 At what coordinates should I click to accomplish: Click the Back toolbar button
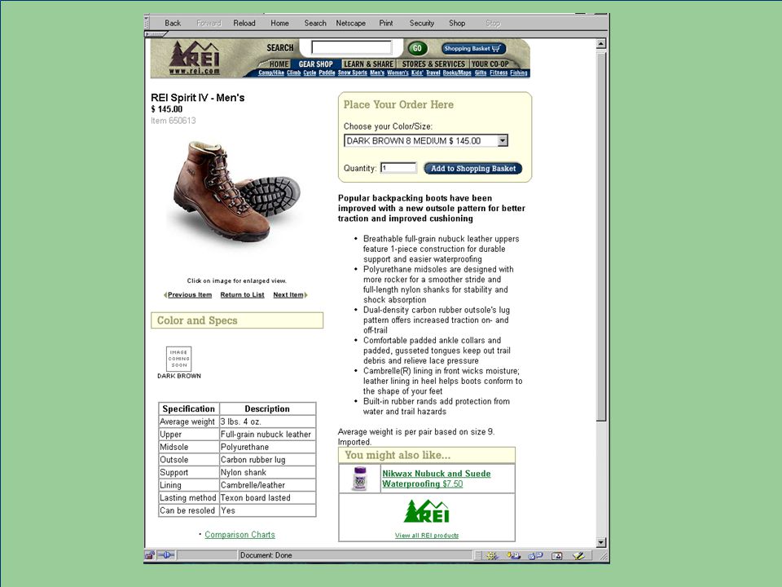pyautogui.click(x=173, y=23)
